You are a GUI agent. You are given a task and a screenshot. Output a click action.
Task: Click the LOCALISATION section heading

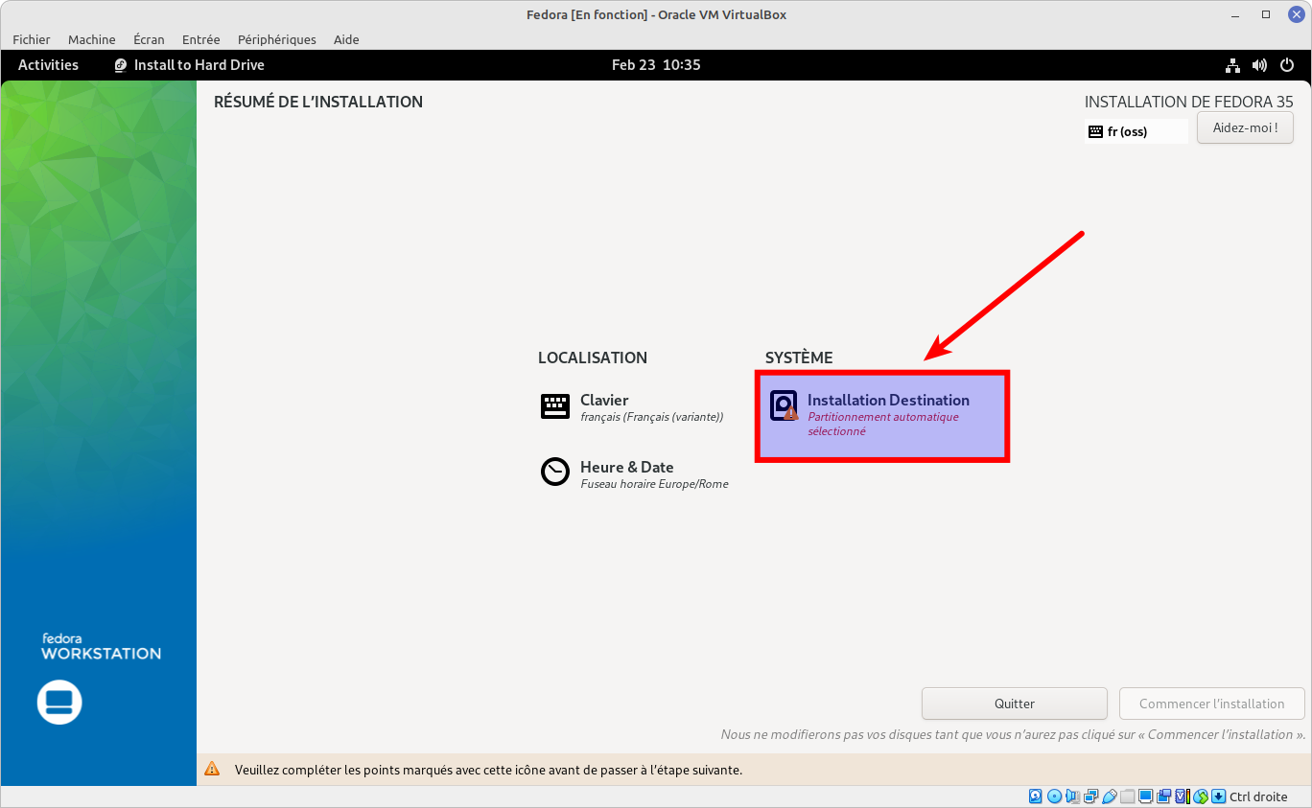tap(593, 358)
